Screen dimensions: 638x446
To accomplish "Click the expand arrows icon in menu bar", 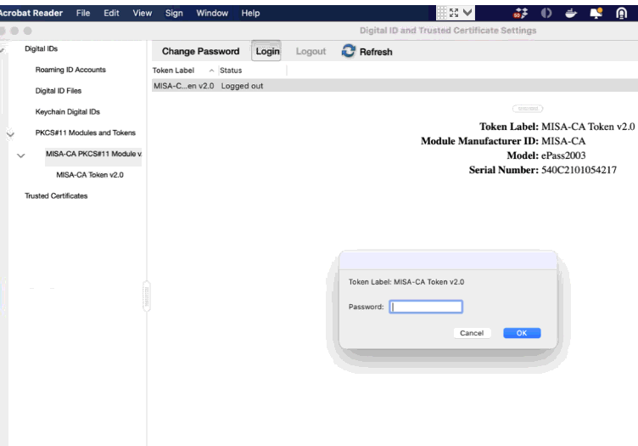I will tap(454, 13).
